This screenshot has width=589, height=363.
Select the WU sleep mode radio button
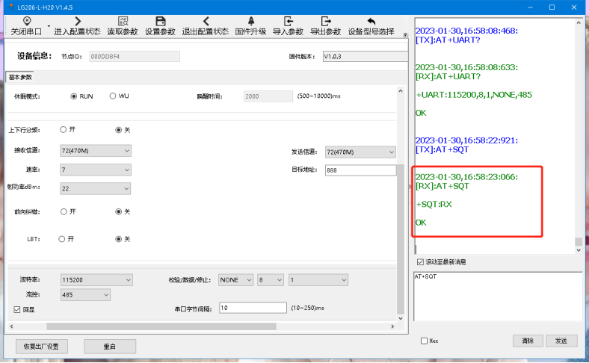113,96
